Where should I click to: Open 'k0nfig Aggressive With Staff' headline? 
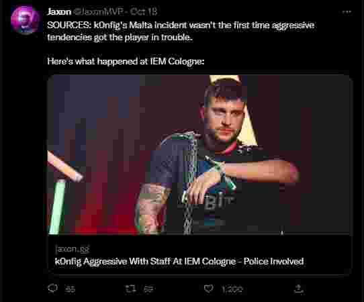point(179,262)
